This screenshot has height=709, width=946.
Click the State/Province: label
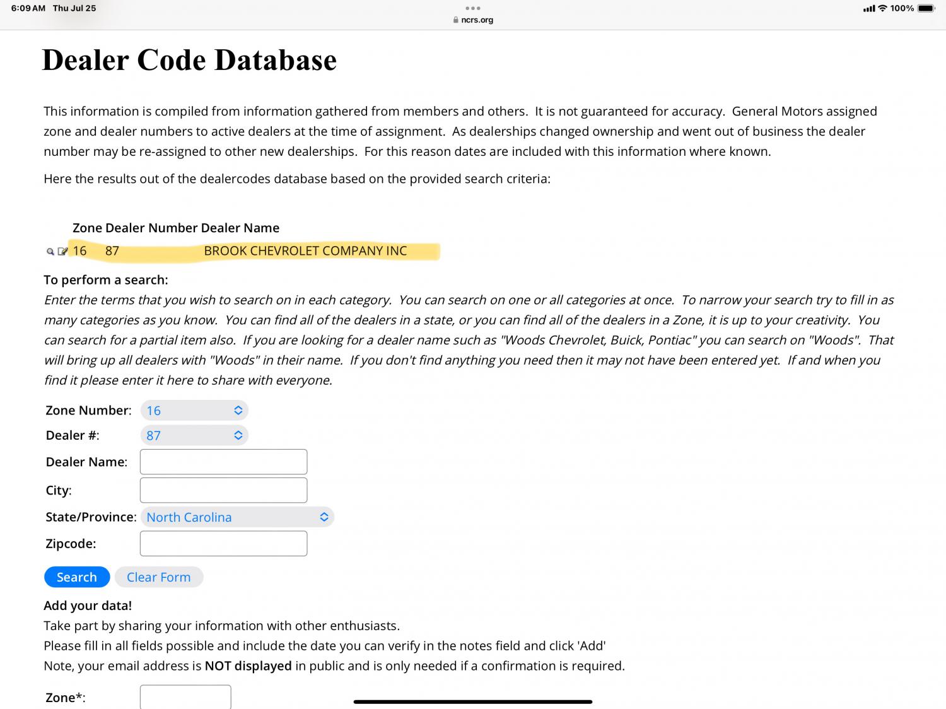click(x=91, y=517)
